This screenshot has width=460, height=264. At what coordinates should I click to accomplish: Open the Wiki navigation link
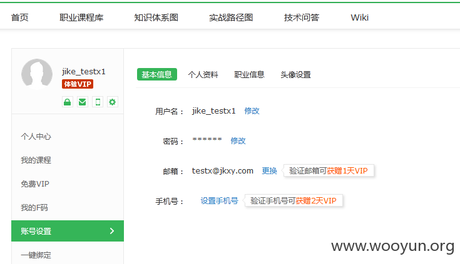359,17
